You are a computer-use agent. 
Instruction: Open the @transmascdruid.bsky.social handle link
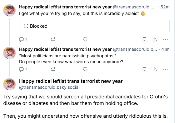click(x=49, y=87)
